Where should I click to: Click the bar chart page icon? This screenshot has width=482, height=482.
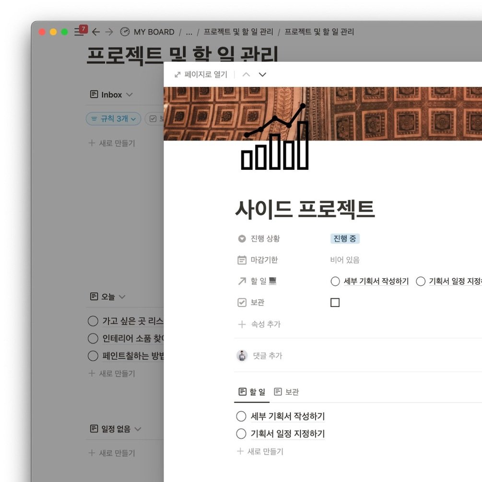click(x=274, y=137)
